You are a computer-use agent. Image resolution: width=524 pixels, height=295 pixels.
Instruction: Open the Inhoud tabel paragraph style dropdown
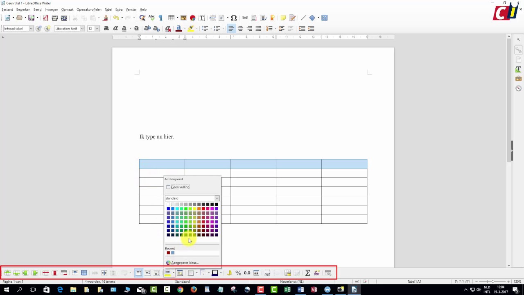(31, 29)
